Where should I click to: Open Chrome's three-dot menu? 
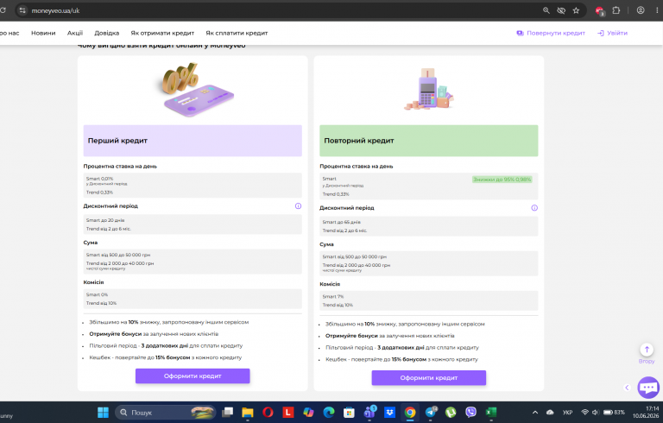[657, 10]
